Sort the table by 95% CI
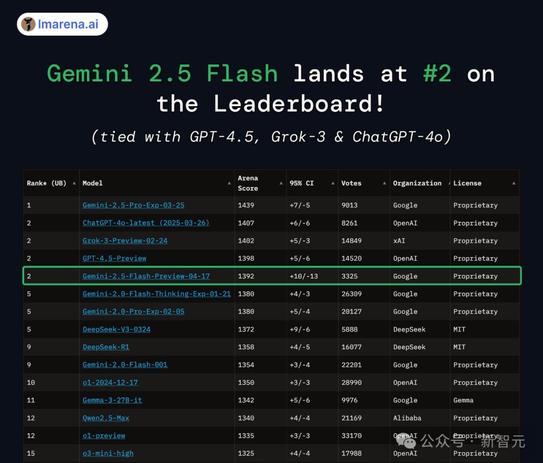The image size is (543, 463). point(333,183)
